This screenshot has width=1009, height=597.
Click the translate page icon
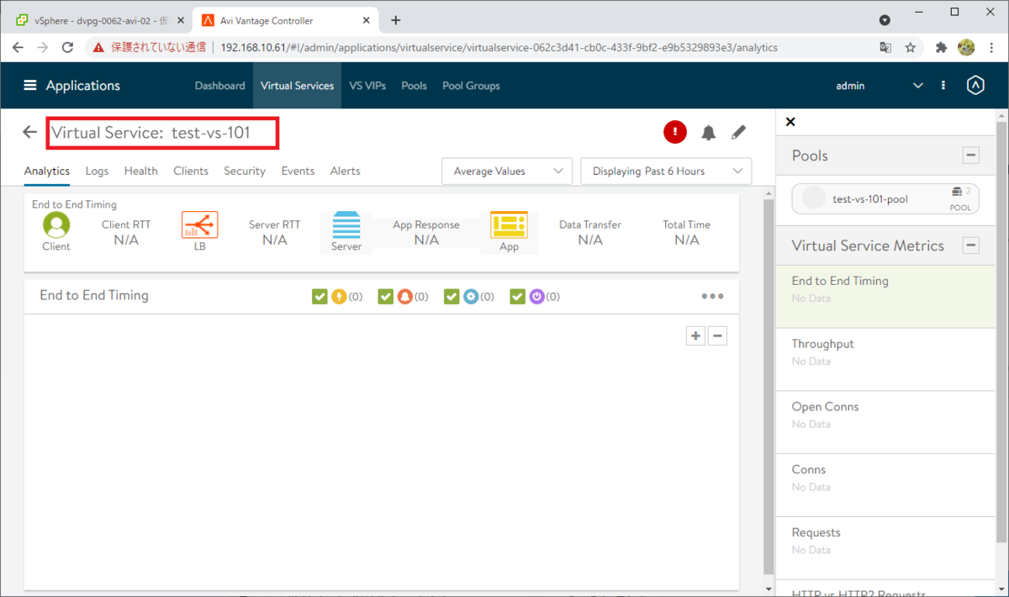885,48
